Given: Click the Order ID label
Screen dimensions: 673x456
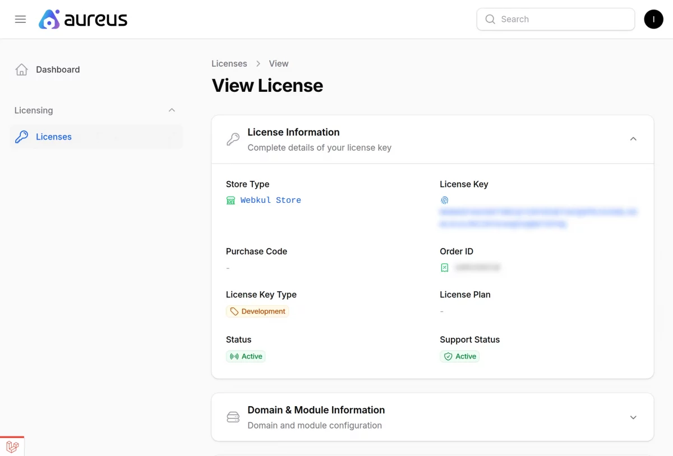Looking at the screenshot, I should pos(457,252).
